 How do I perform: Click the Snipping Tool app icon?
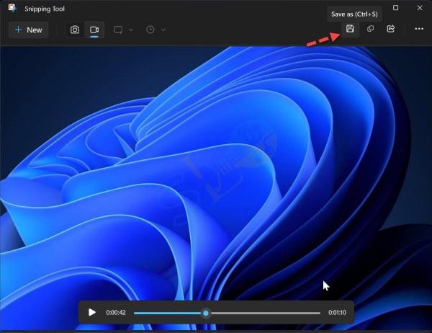[12, 8]
